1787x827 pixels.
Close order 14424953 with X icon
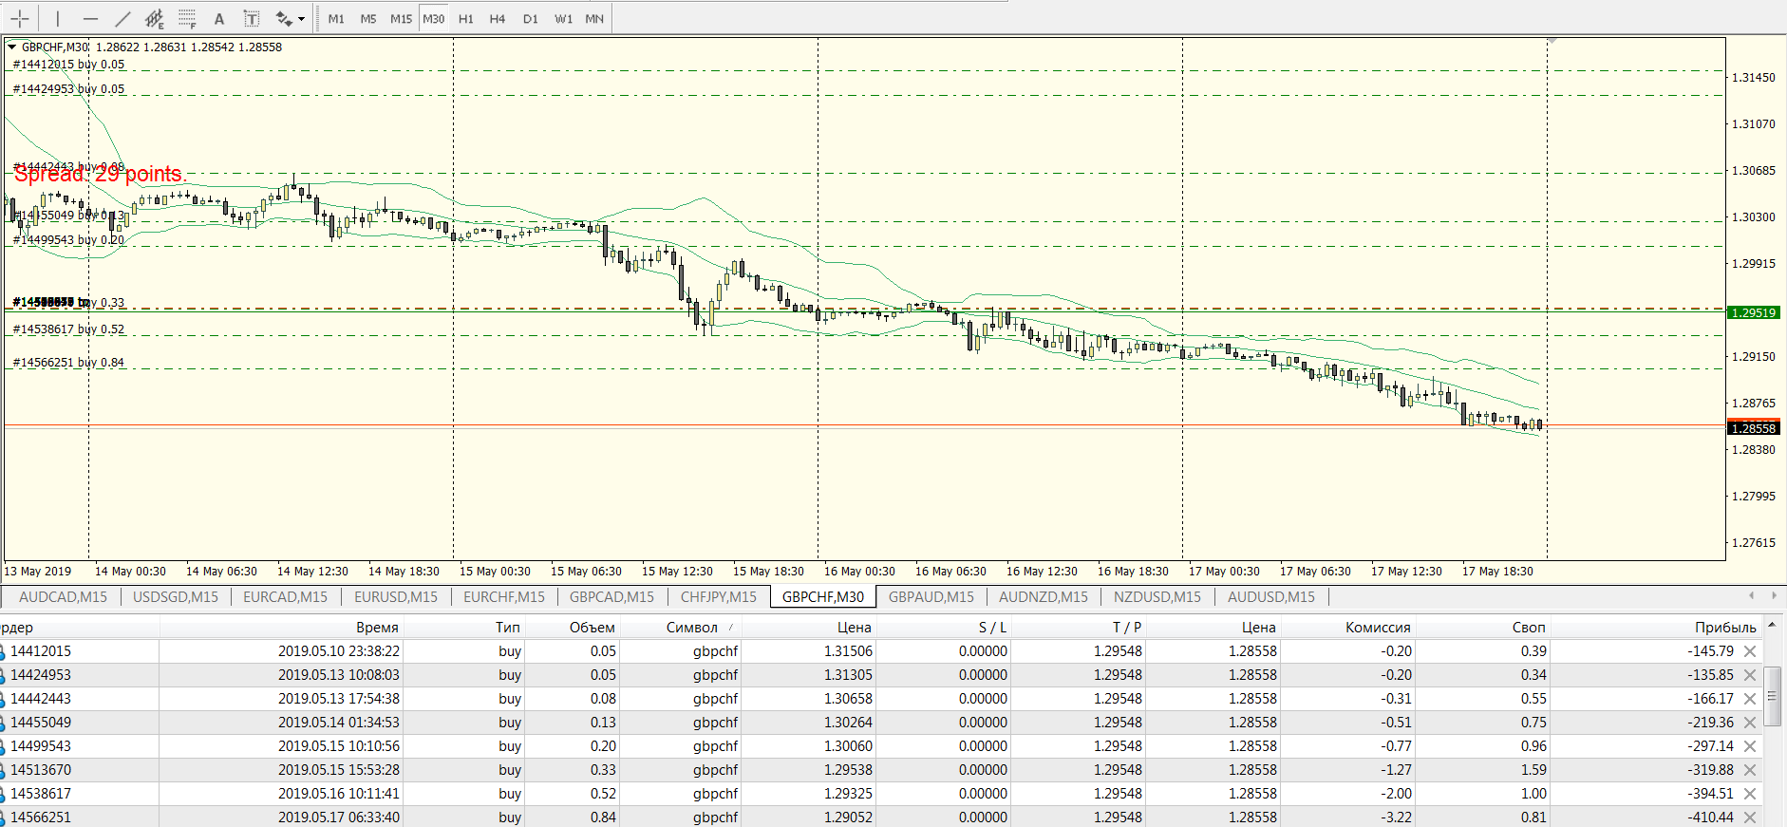point(1750,675)
